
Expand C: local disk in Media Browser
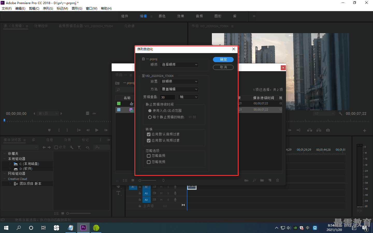(x=10, y=164)
